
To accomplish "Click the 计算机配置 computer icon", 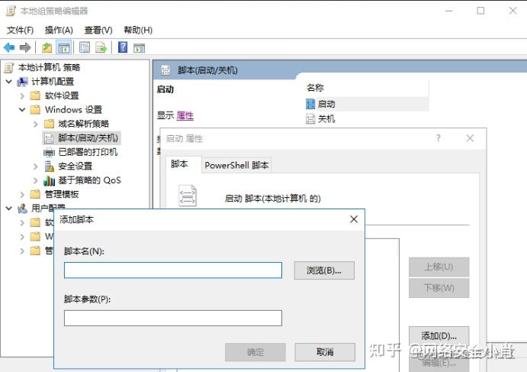I will 23,82.
